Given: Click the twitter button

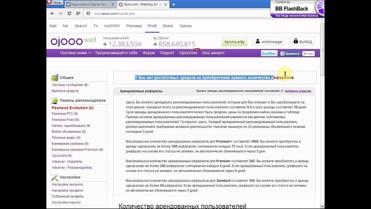Looking at the screenshot, I should coord(269,53).
